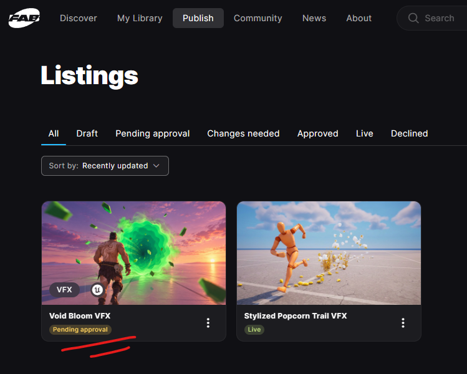The height and width of the screenshot is (374, 467).
Task: Open the About page
Action: click(359, 18)
